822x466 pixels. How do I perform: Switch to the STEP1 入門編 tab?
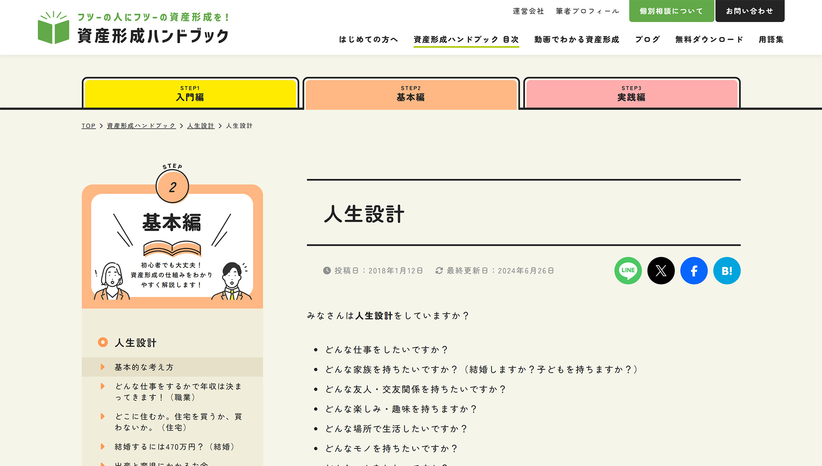(190, 94)
